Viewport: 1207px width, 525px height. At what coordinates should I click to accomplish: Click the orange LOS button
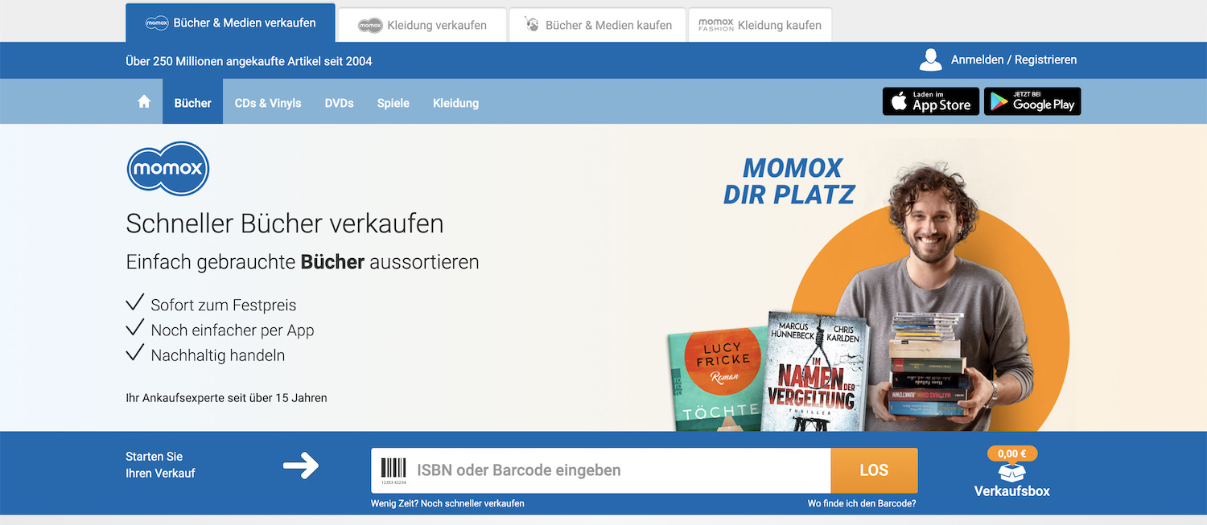pos(874,470)
